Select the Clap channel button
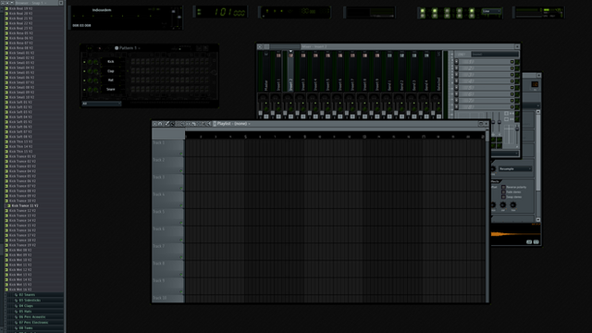592x333 pixels. coord(111,71)
